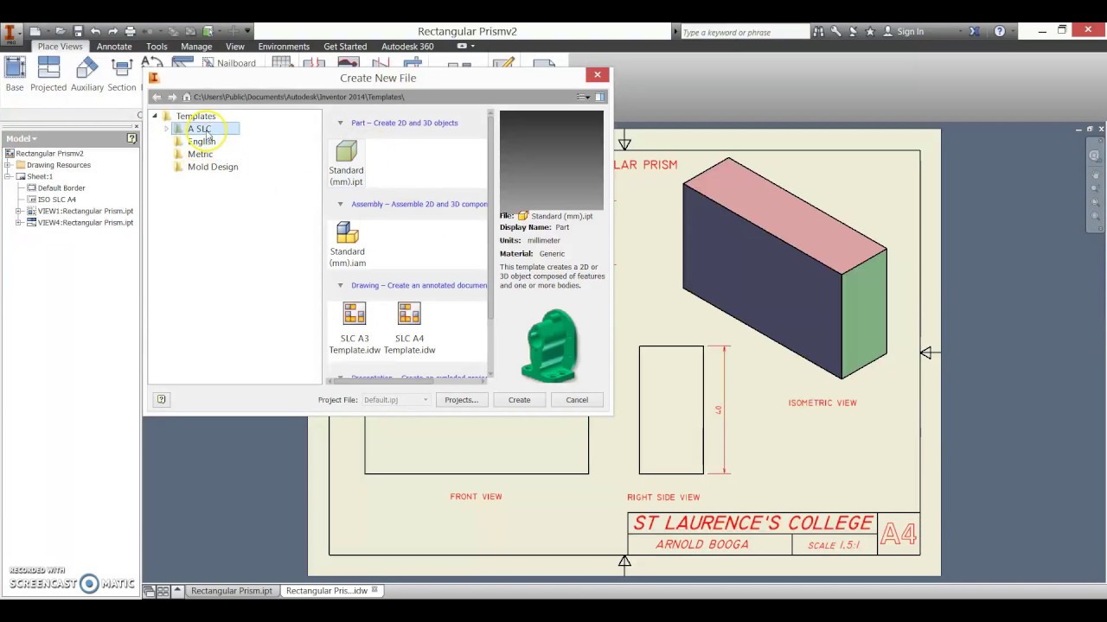Open the view options dropdown in dialog header
The image size is (1107, 622).
click(584, 97)
